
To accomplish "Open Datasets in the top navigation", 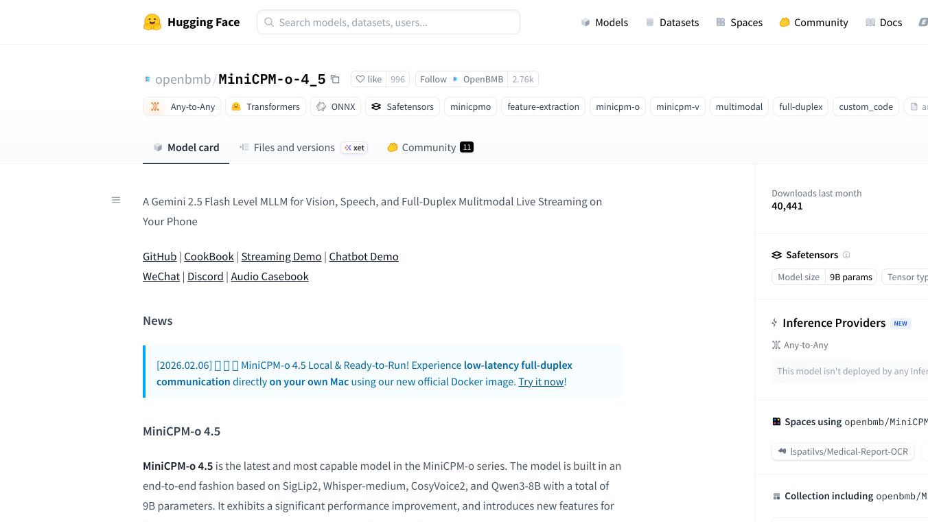I will 672,22.
